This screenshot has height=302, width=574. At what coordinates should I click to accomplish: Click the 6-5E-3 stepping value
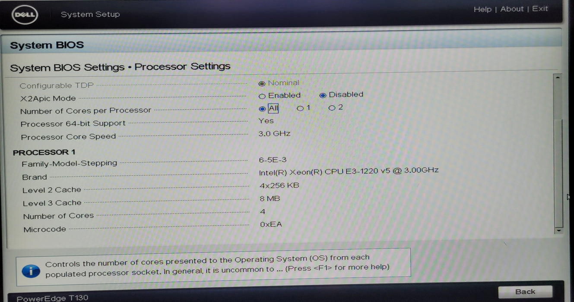tap(273, 160)
